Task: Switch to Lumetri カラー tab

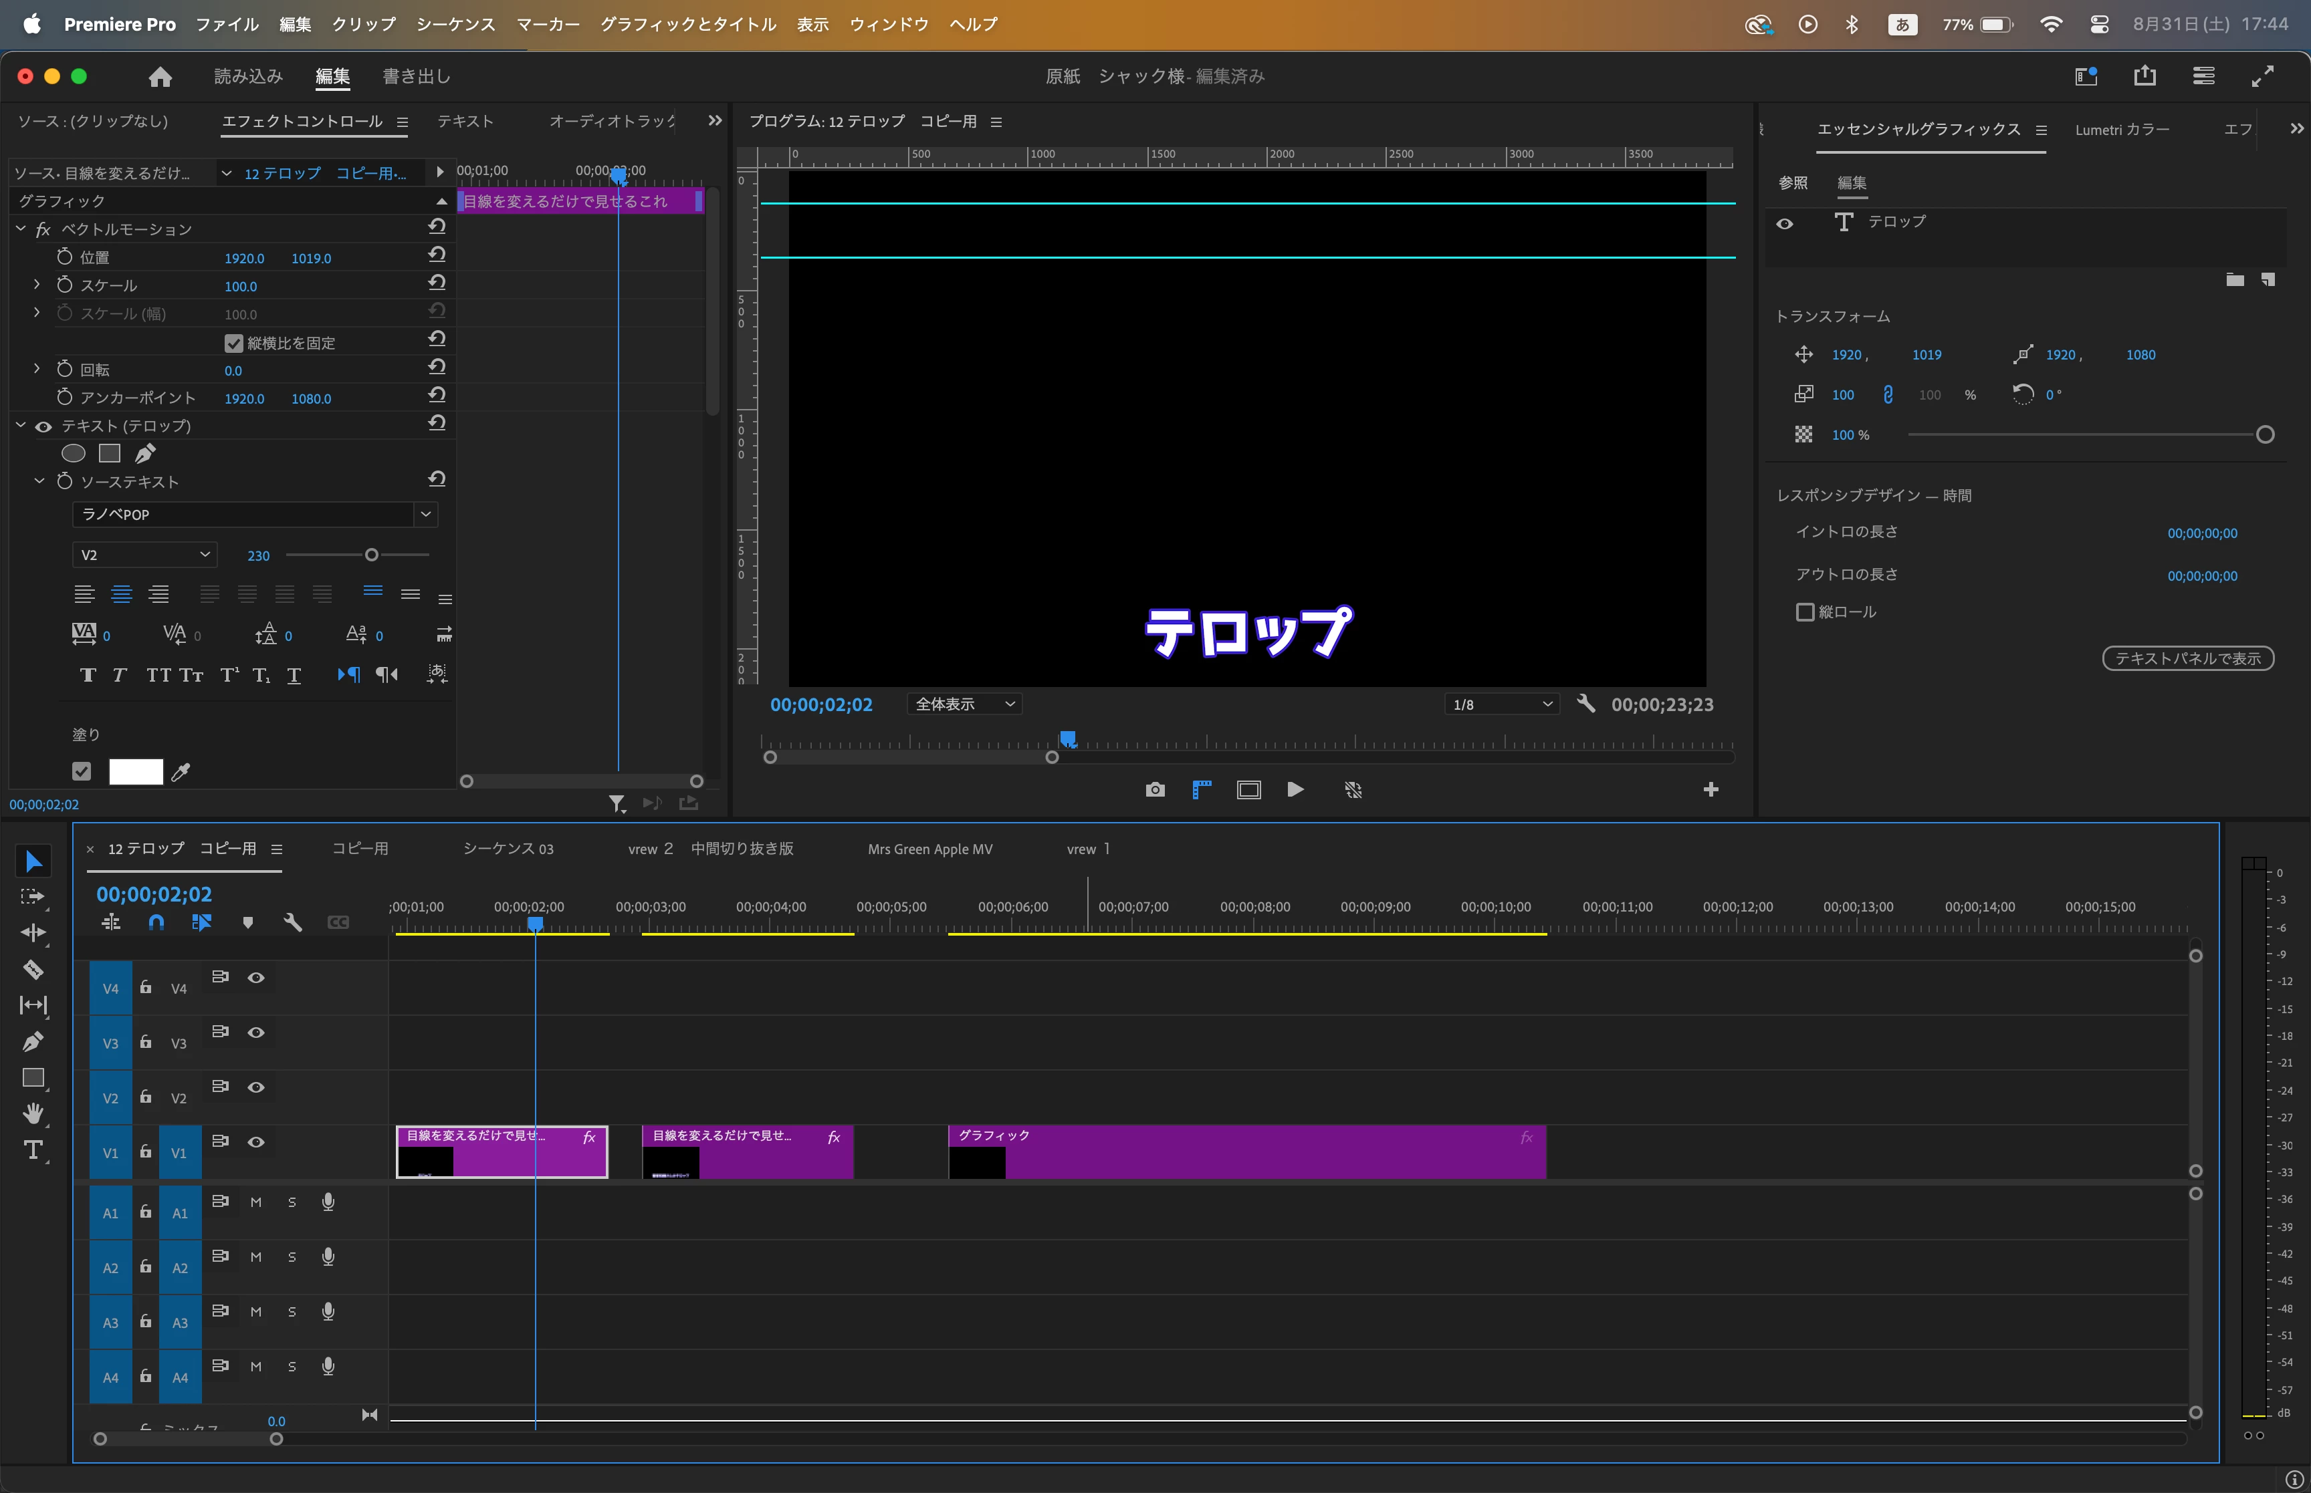Action: 2121,130
